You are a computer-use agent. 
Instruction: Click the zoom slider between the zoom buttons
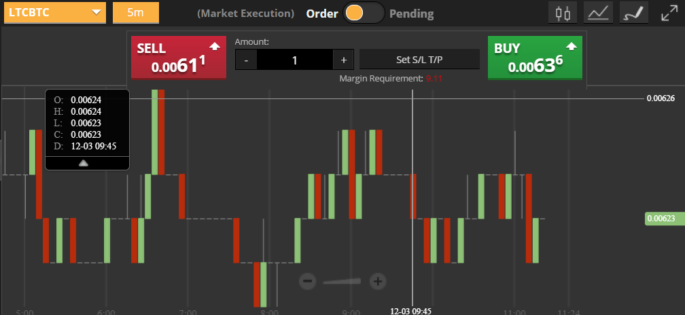[x=343, y=281]
